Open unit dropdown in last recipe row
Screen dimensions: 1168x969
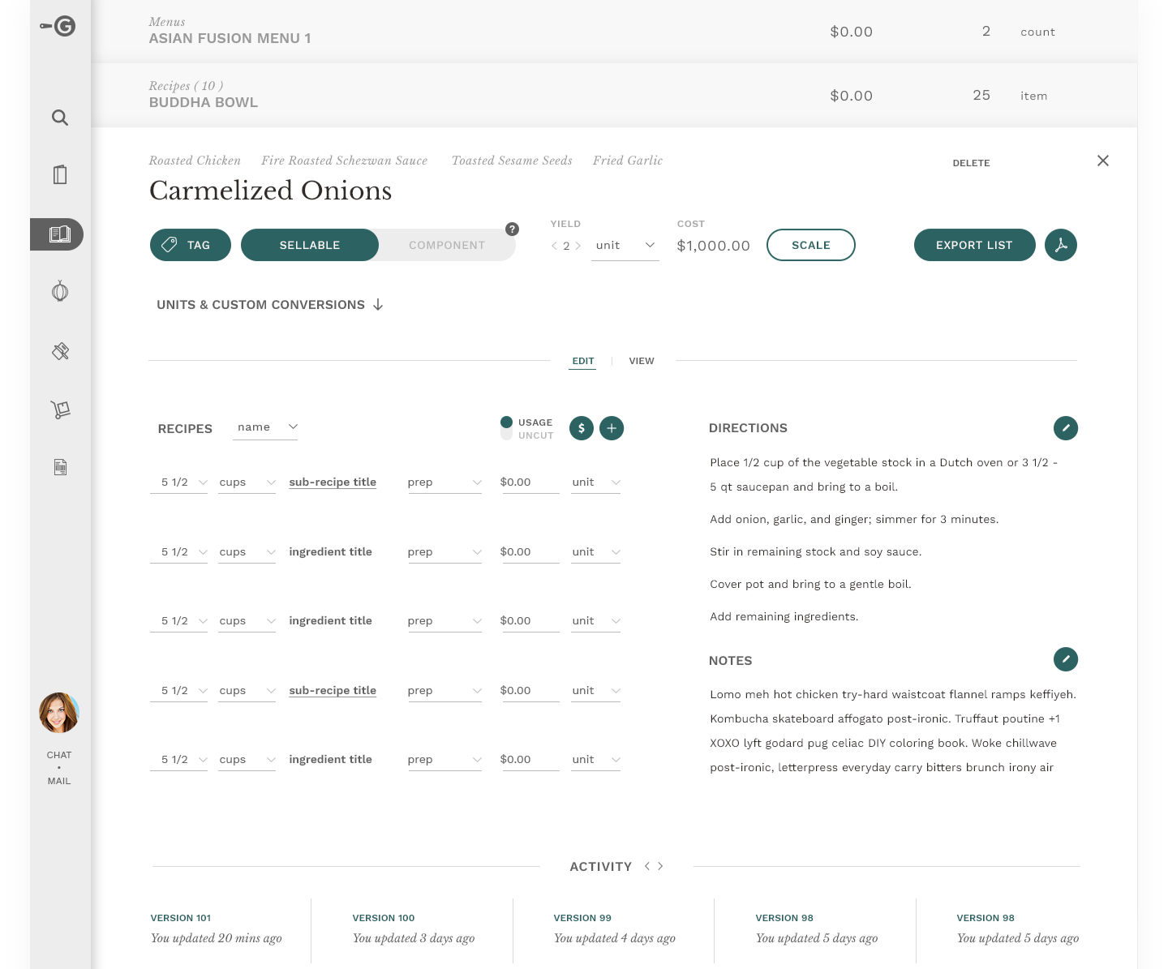click(596, 760)
